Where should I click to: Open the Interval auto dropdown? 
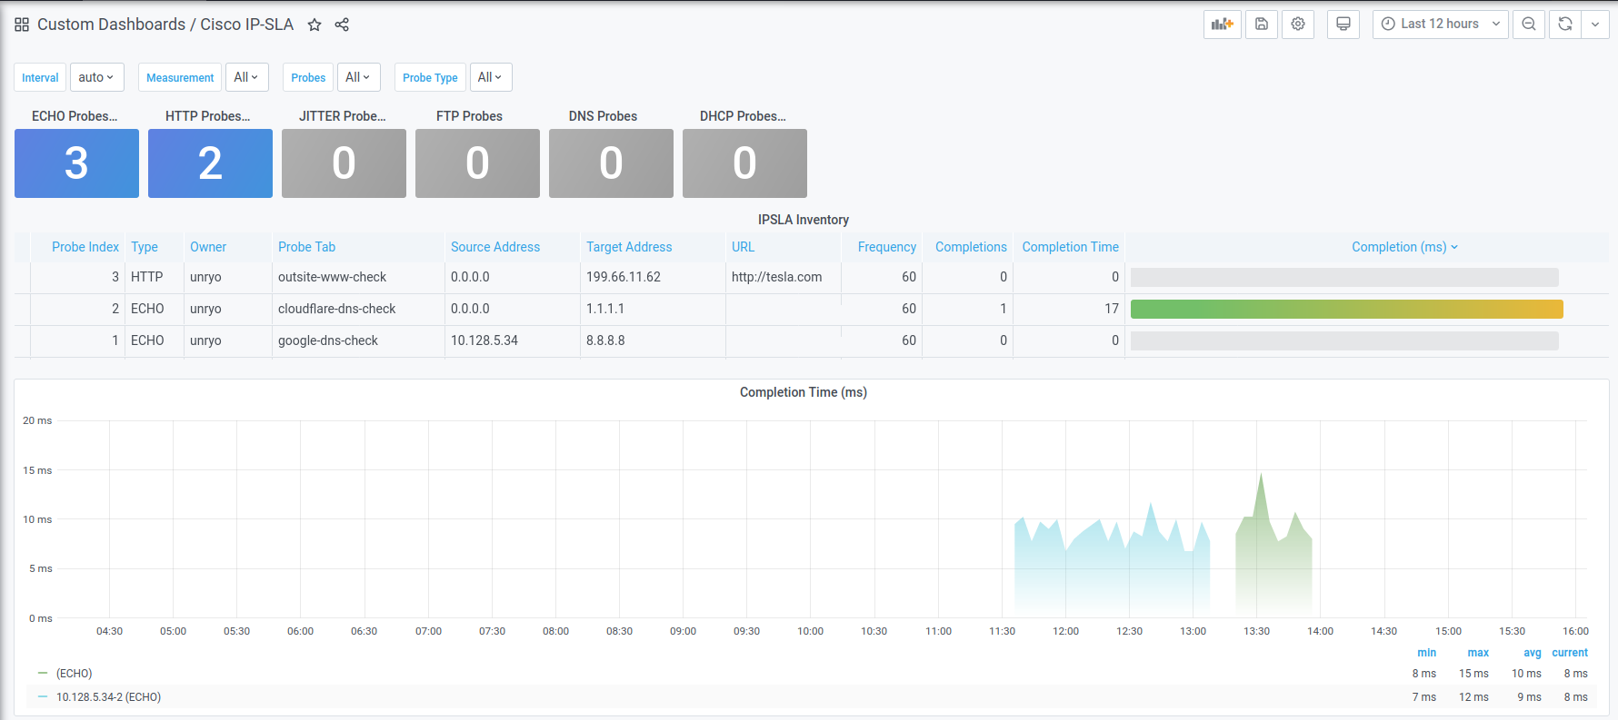point(96,77)
